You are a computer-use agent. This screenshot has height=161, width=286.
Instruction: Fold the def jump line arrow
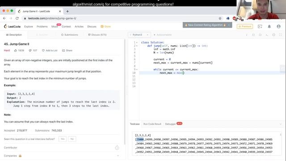[x=137, y=46]
